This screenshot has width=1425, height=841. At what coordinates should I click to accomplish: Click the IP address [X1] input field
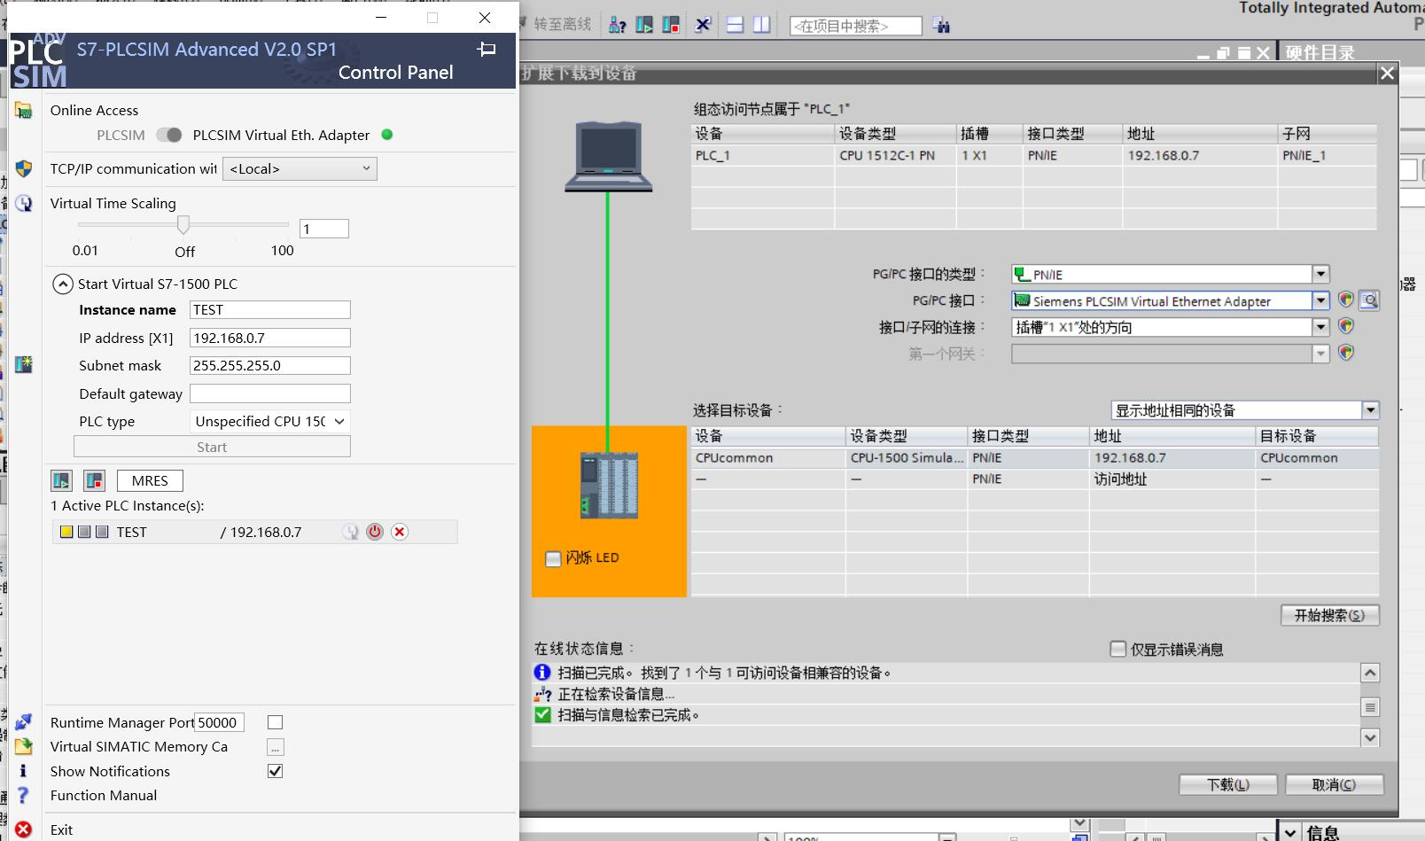click(269, 338)
